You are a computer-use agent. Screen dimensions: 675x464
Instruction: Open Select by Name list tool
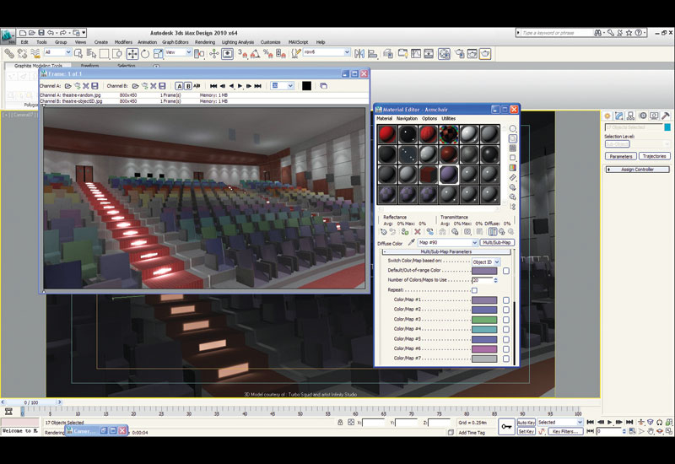[x=91, y=53]
